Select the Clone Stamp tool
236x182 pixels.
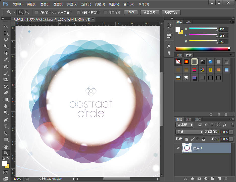pyautogui.click(x=6, y=80)
